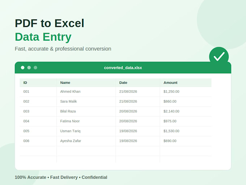
Task: Select the Usman Tariq name cell
Action: [86, 131]
